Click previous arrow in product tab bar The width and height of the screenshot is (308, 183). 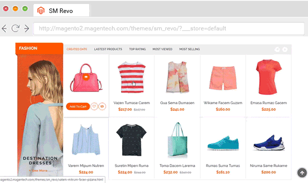(277, 49)
